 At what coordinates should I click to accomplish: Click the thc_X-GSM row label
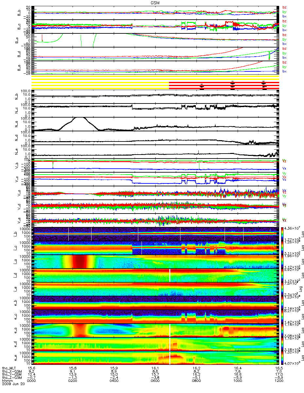coord(12,371)
